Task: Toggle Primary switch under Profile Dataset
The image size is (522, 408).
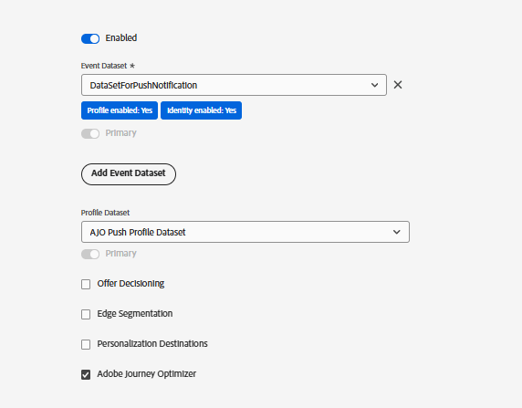Action: click(90, 254)
